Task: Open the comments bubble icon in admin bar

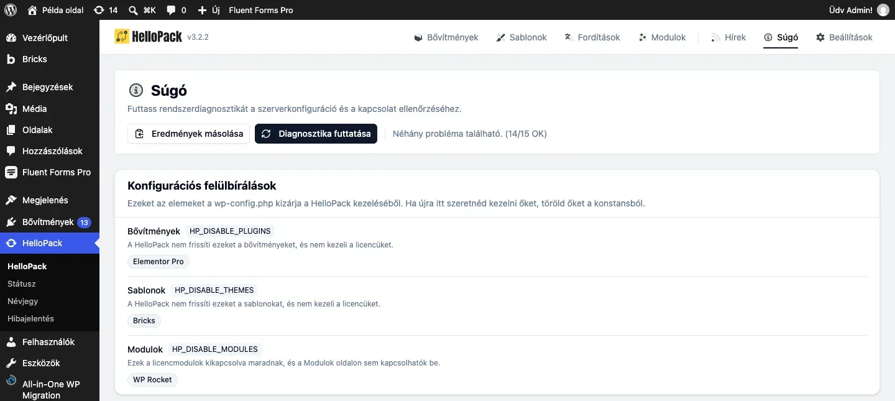Action: click(x=171, y=10)
